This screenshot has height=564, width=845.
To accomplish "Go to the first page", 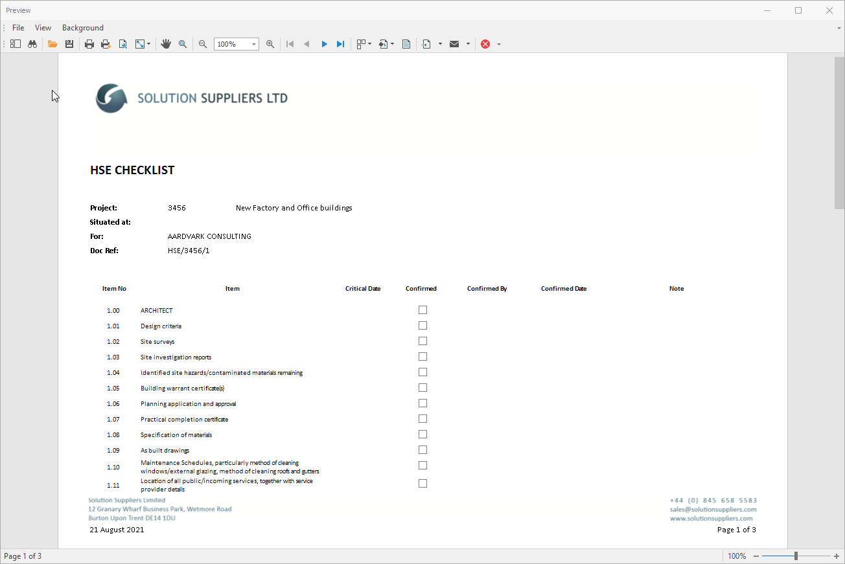I will (290, 44).
